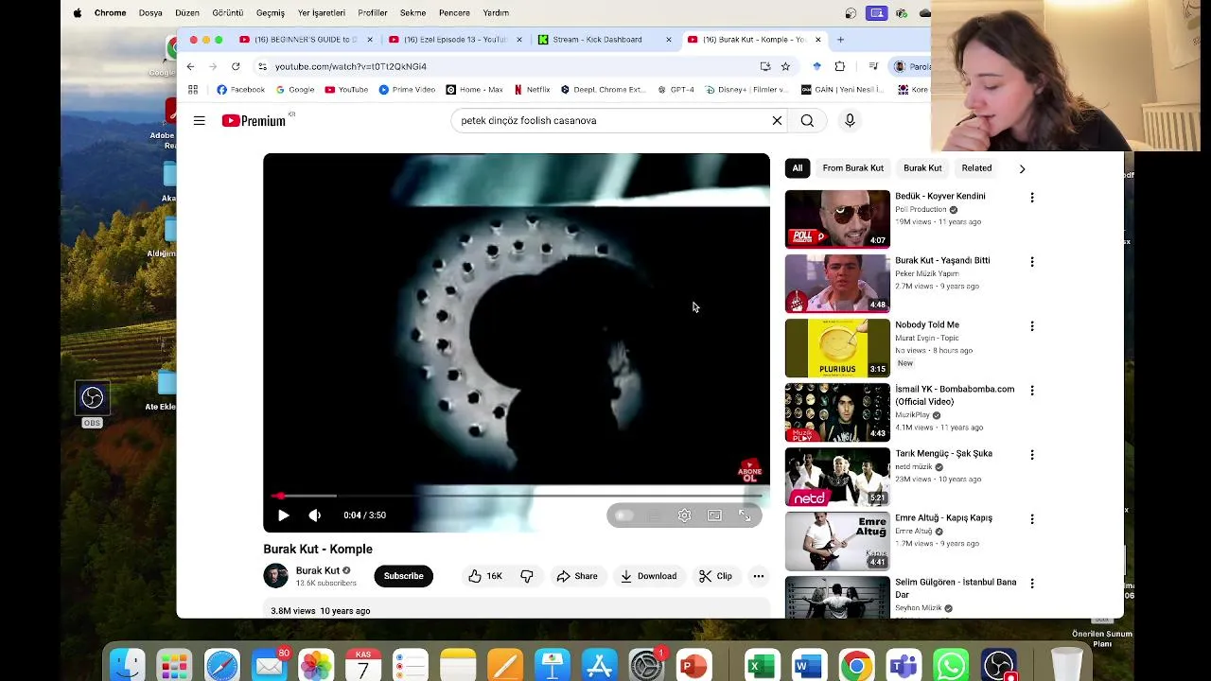Open Chrome apps grid in bookmarks bar
1211x681 pixels.
193,90
